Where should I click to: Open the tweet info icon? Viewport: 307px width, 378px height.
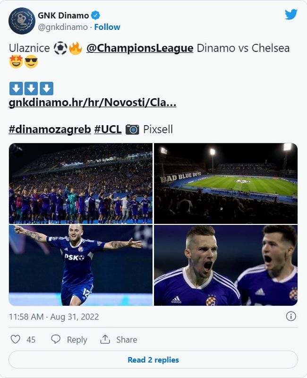point(291,316)
